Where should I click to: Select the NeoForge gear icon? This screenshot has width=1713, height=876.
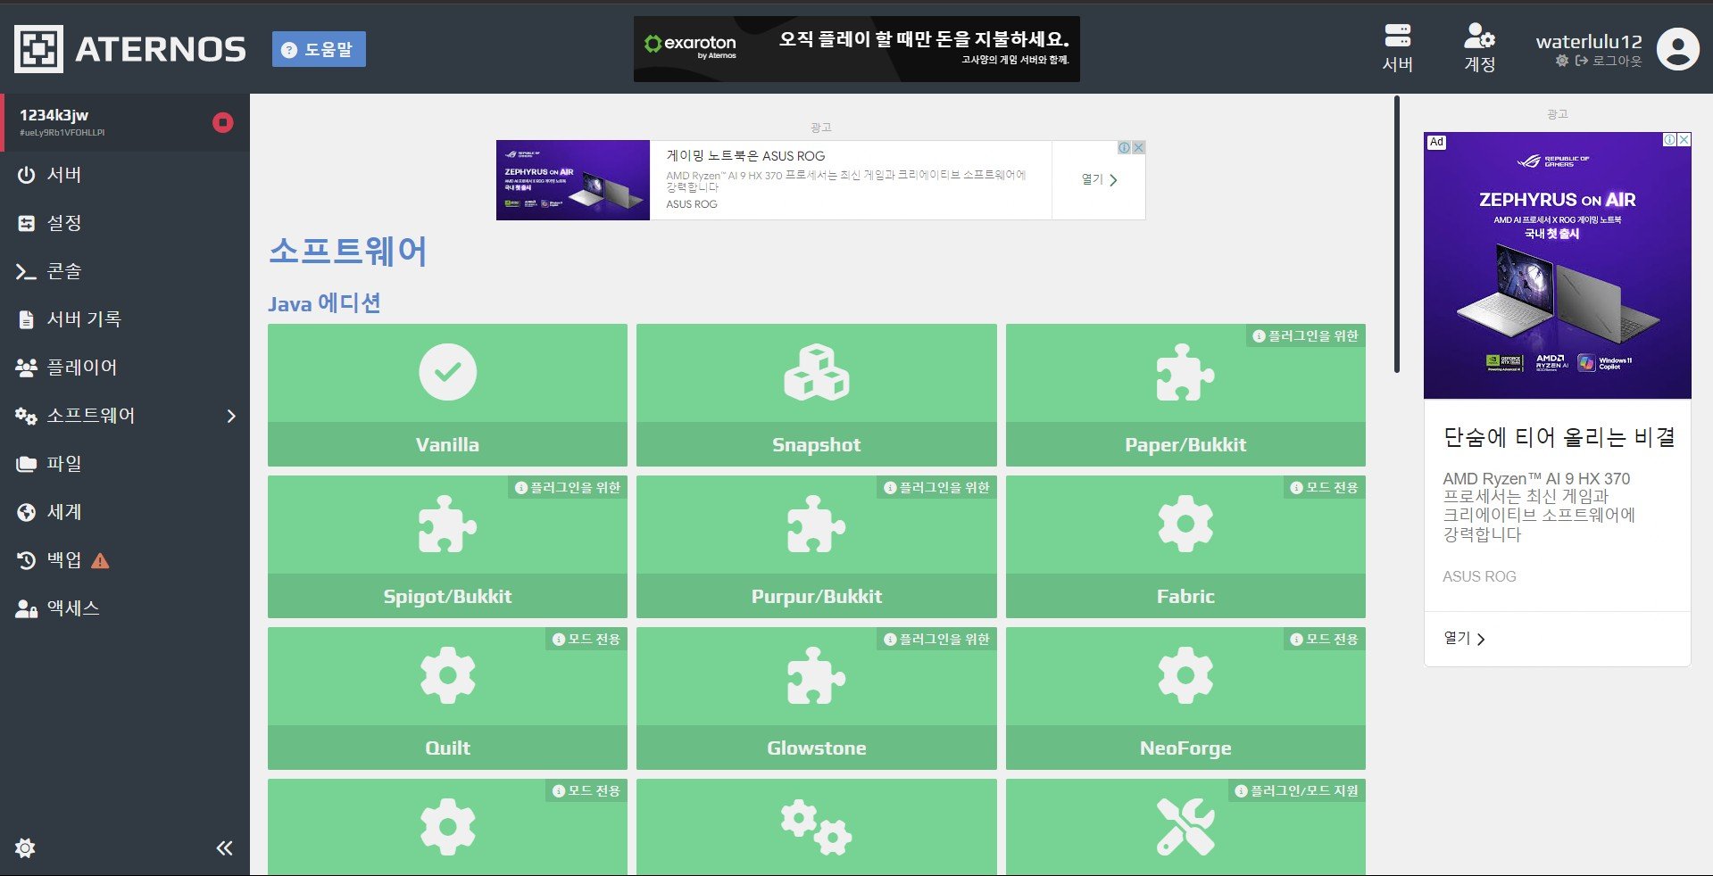pyautogui.click(x=1185, y=675)
